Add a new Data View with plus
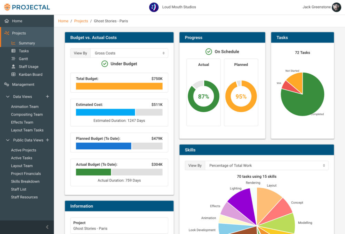Screen dimensions: 345x234 pos(47,96)
